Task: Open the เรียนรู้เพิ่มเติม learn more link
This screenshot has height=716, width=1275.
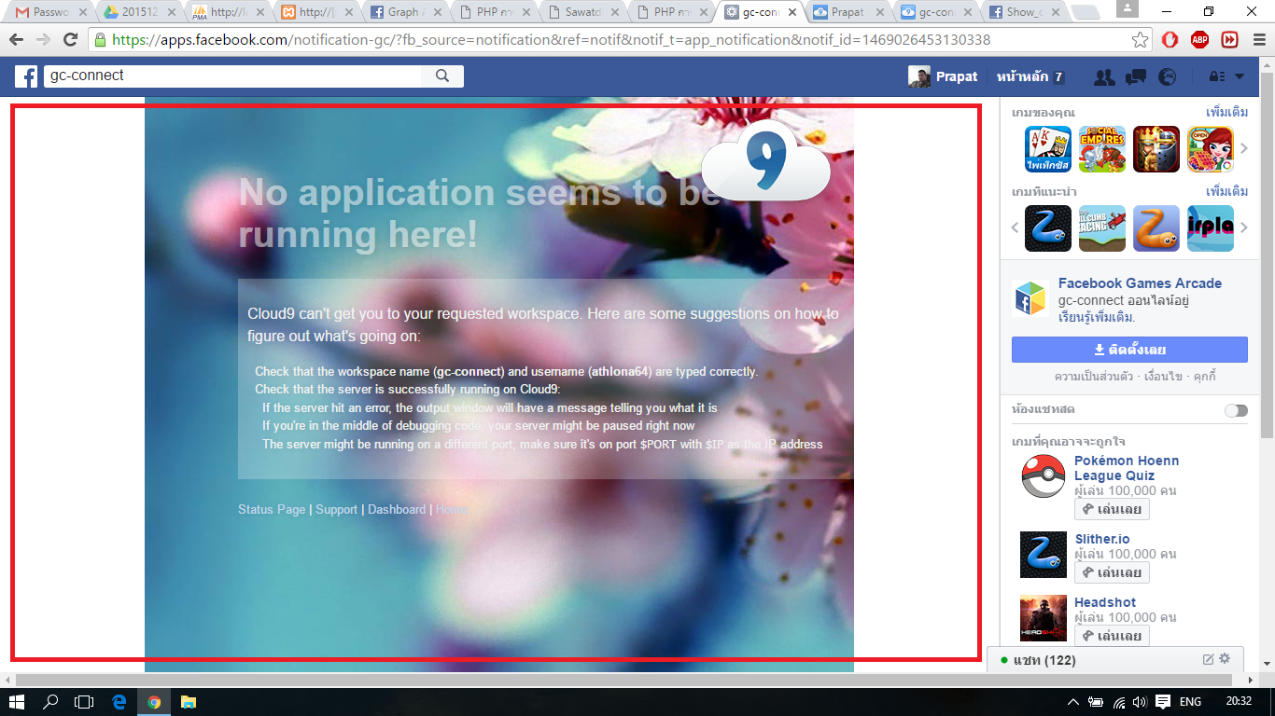Action: coord(1097,317)
